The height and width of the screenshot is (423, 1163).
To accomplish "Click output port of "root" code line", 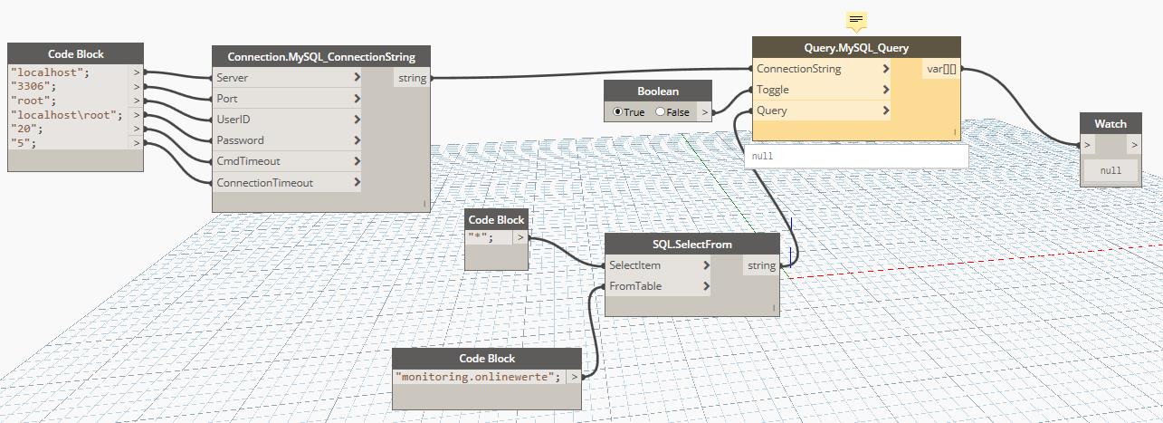I will [137, 100].
